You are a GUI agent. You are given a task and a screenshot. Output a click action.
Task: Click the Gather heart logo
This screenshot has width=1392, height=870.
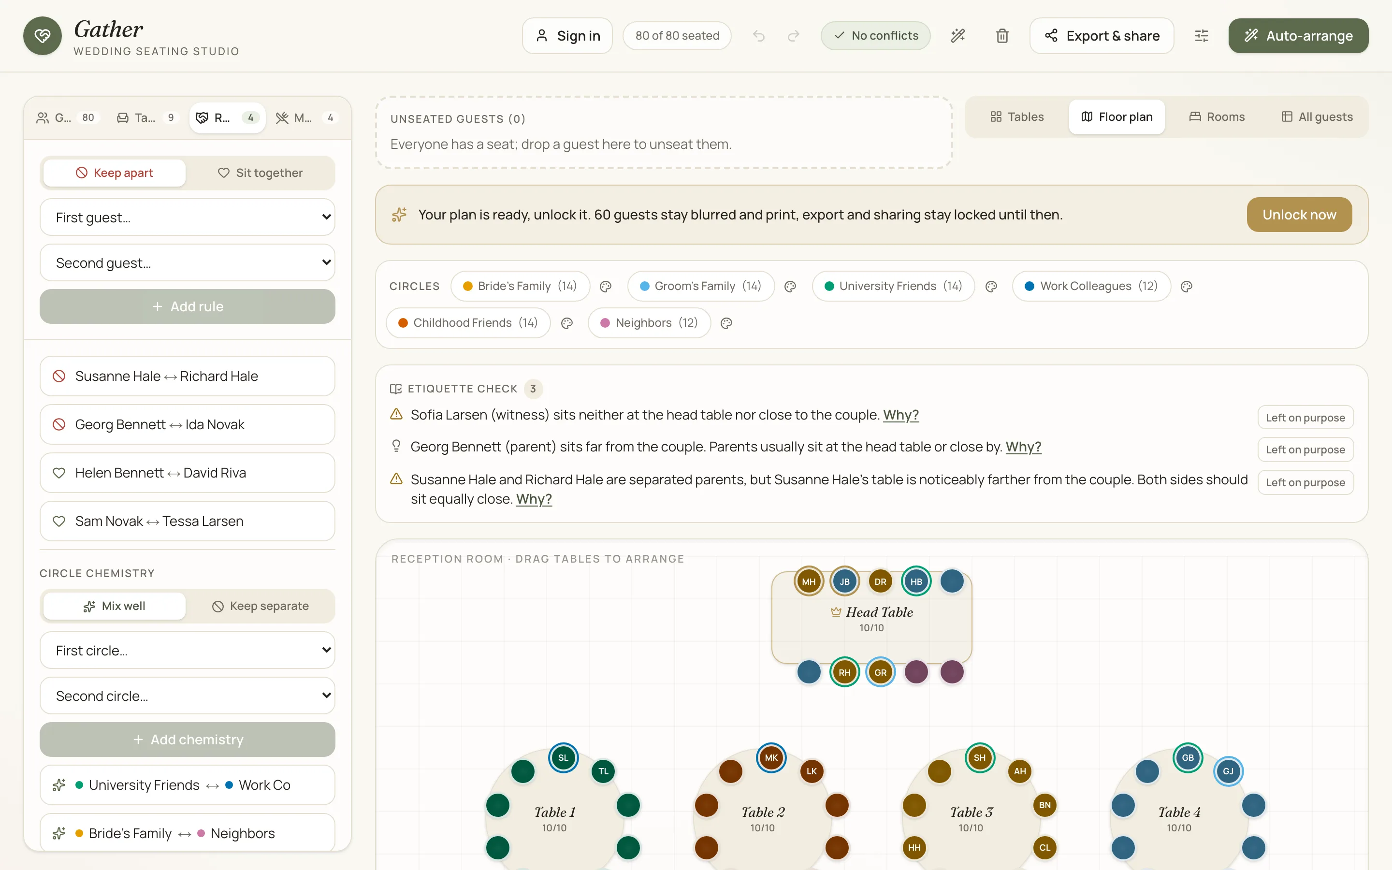click(42, 36)
